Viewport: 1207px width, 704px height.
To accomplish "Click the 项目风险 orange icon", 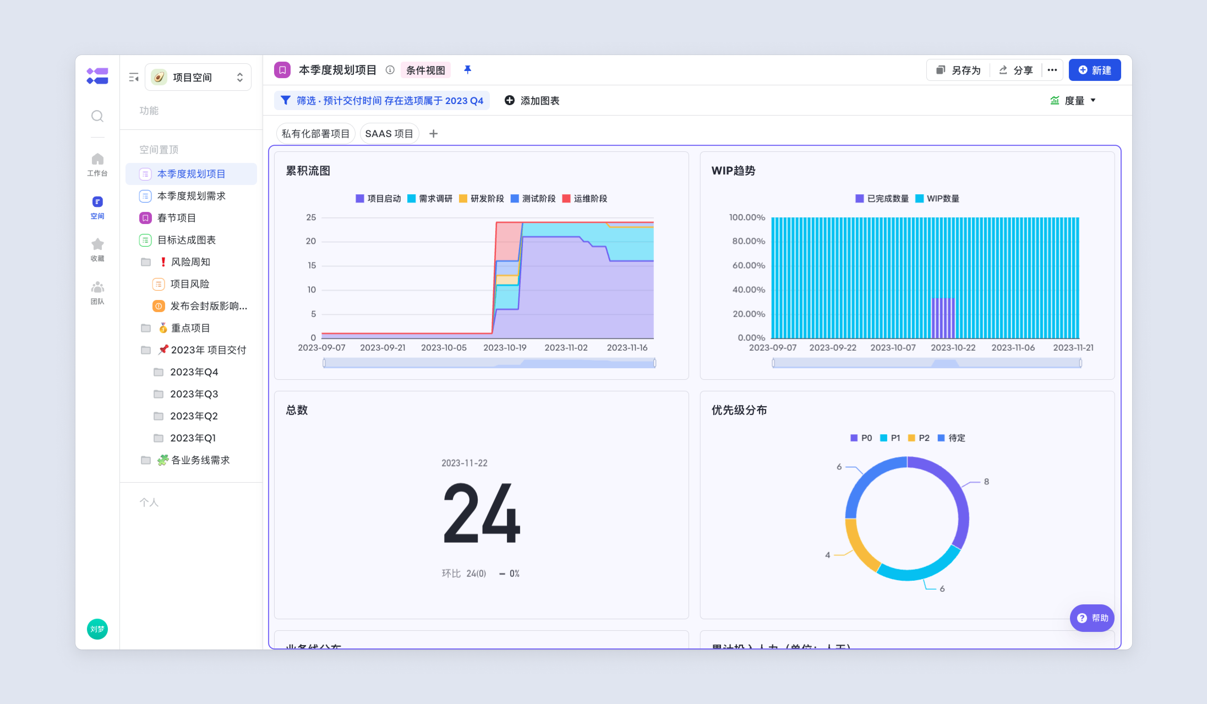I will [159, 284].
